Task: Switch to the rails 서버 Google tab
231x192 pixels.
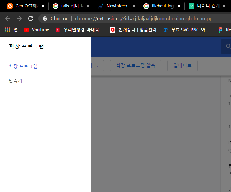Action: pos(69,6)
